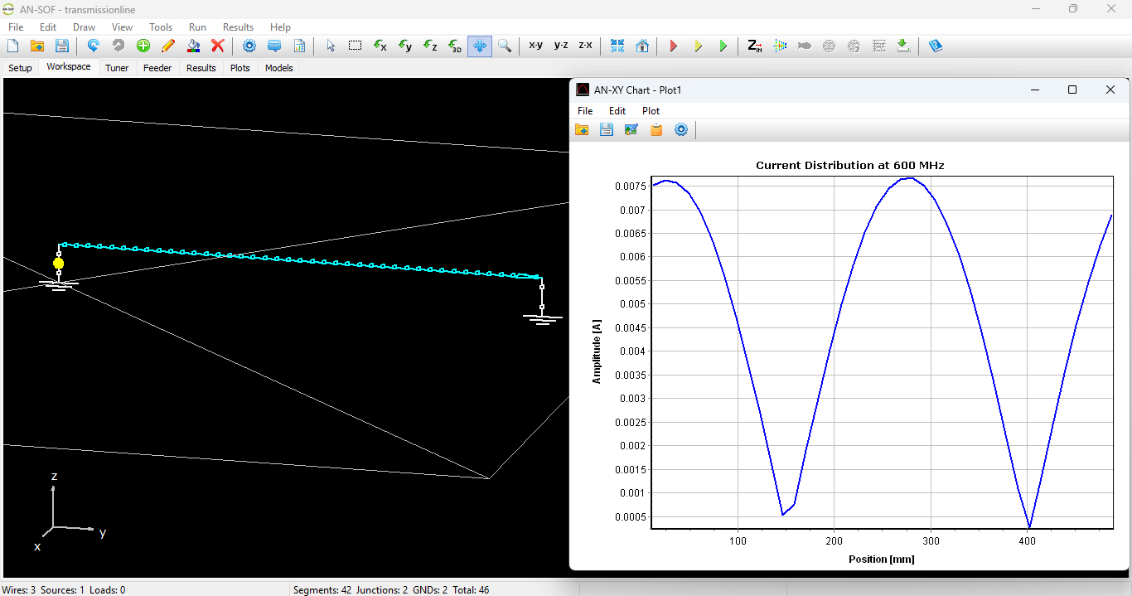Toggle the rectangular selection mode
The width and height of the screenshot is (1132, 596).
click(x=355, y=46)
